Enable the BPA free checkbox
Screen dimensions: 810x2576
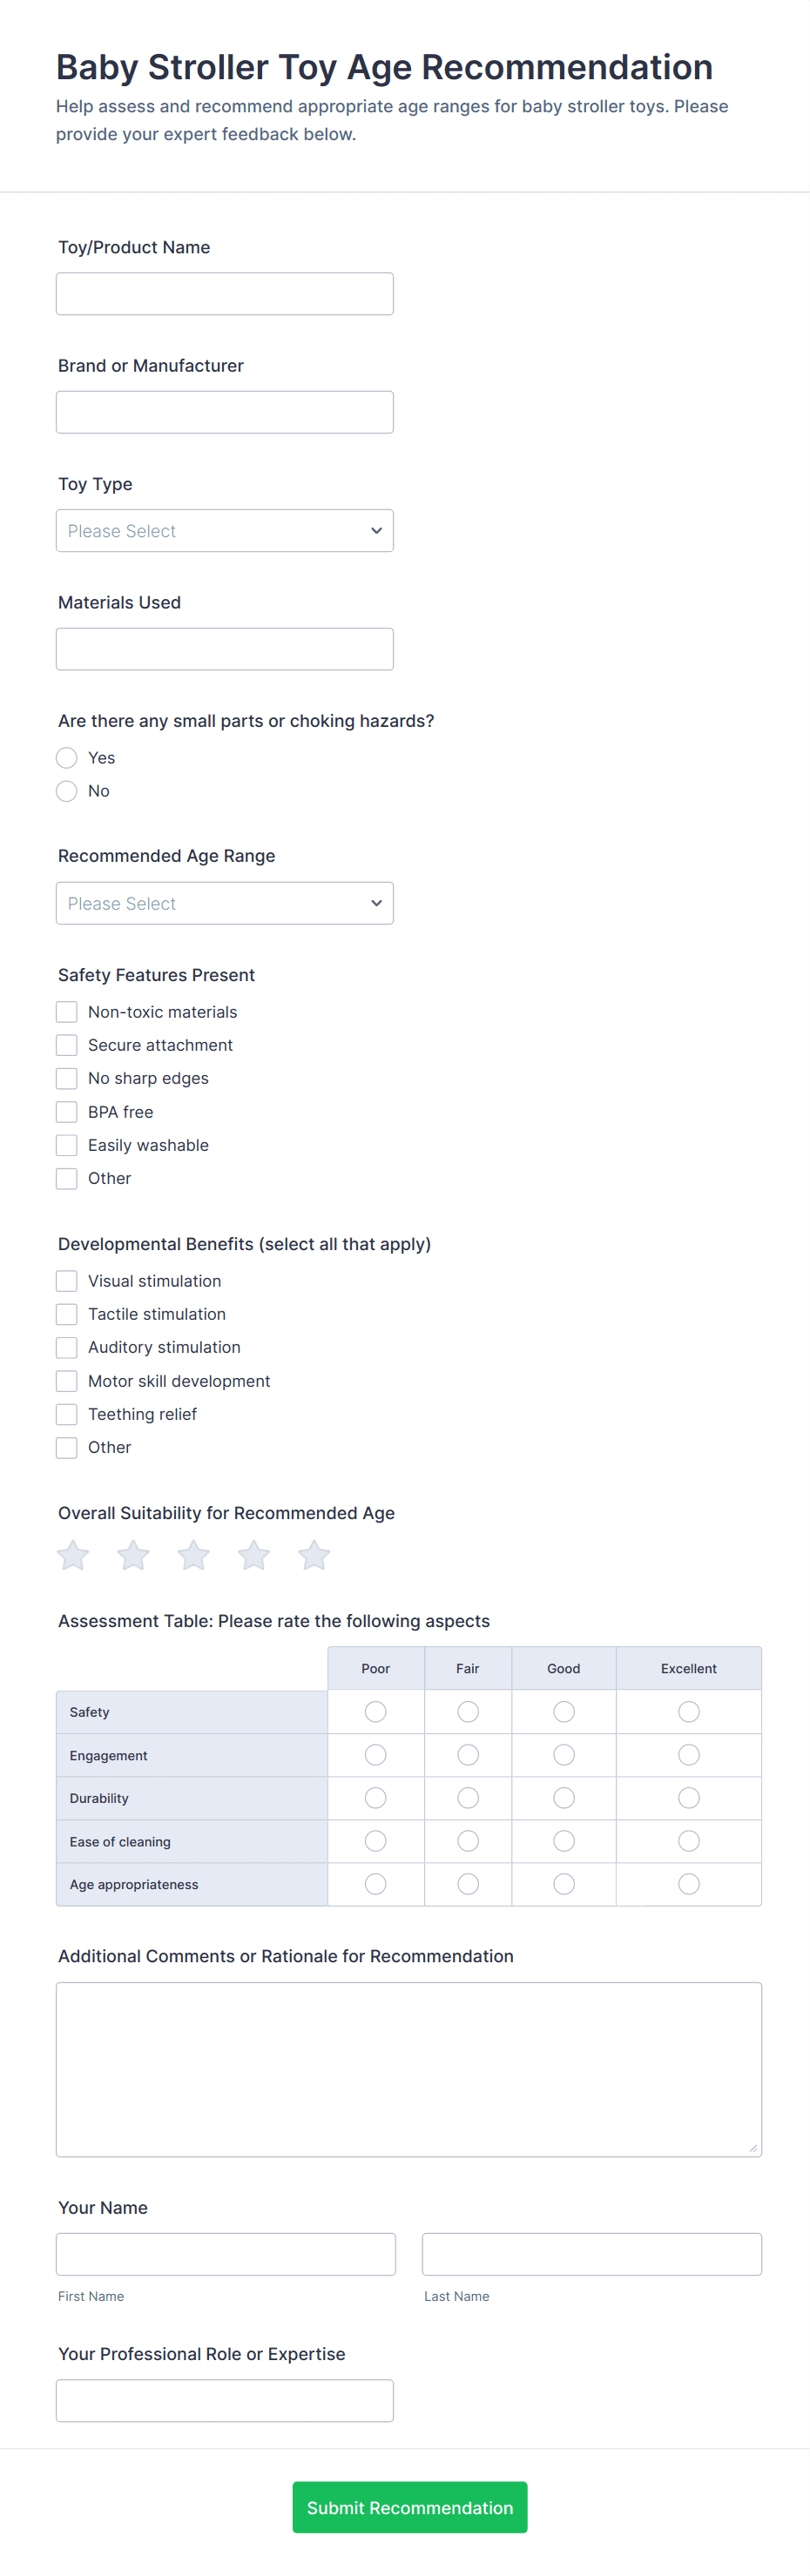coord(67,1112)
